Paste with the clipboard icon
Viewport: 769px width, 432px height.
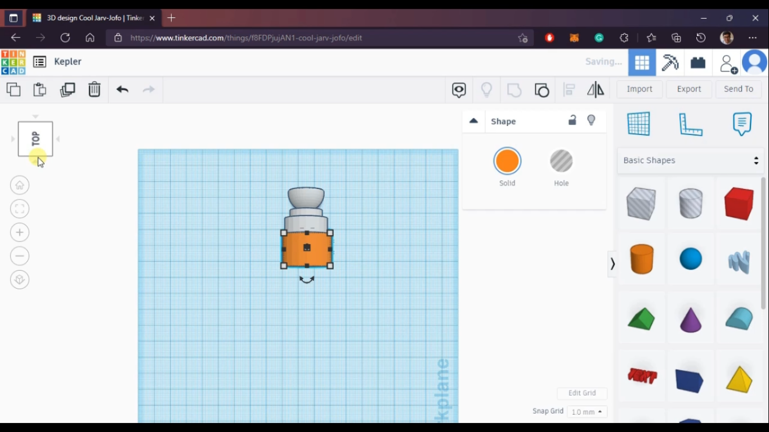[x=39, y=89]
